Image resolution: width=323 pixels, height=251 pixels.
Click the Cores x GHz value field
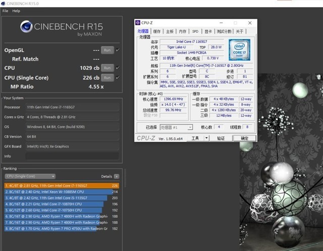(x=72, y=117)
